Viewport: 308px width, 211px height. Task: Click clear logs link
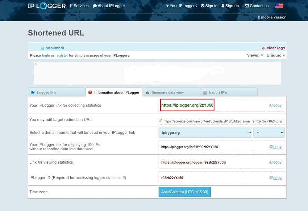[276, 48]
